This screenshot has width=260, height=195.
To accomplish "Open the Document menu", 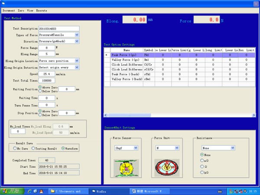I will tap(9, 10).
